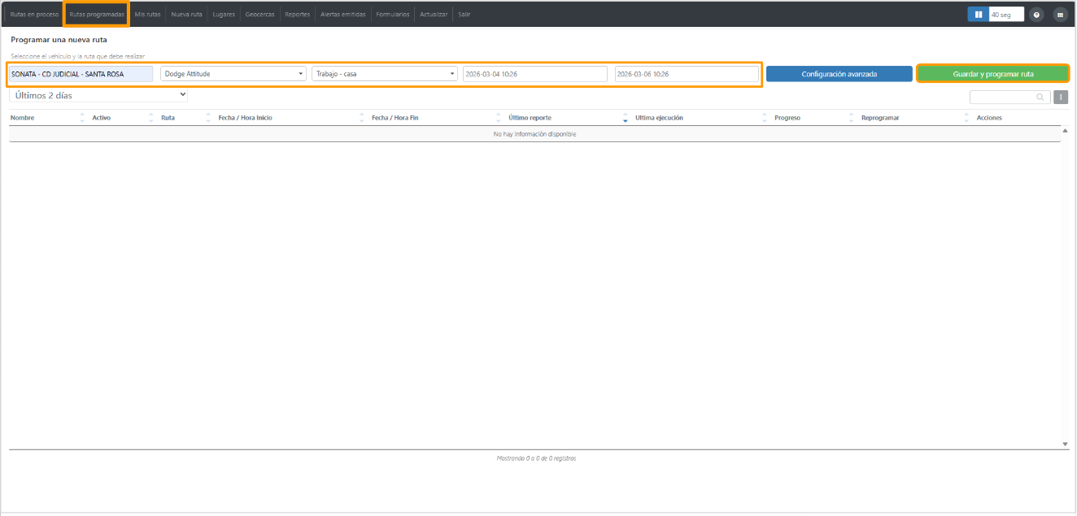
Task: Click Salir to log out
Action: (464, 15)
